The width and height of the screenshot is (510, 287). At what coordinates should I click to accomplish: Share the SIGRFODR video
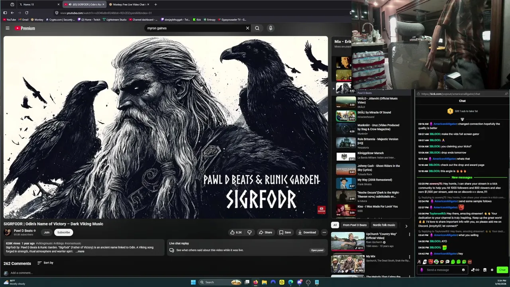point(265,232)
